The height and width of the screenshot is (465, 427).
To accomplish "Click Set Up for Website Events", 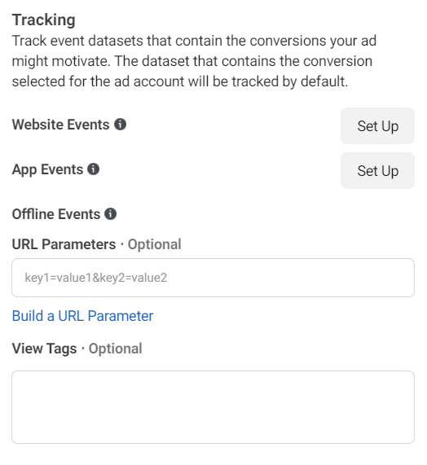I will click(377, 126).
